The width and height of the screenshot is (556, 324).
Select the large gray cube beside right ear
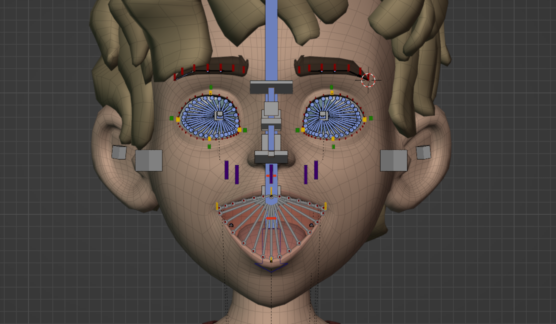pos(393,160)
